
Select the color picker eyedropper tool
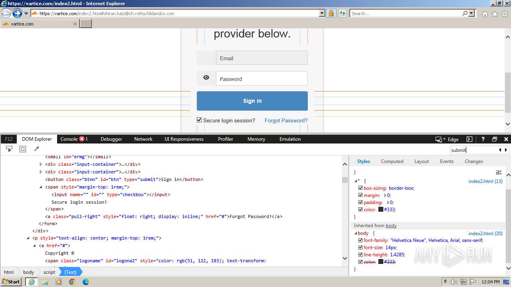click(36, 149)
